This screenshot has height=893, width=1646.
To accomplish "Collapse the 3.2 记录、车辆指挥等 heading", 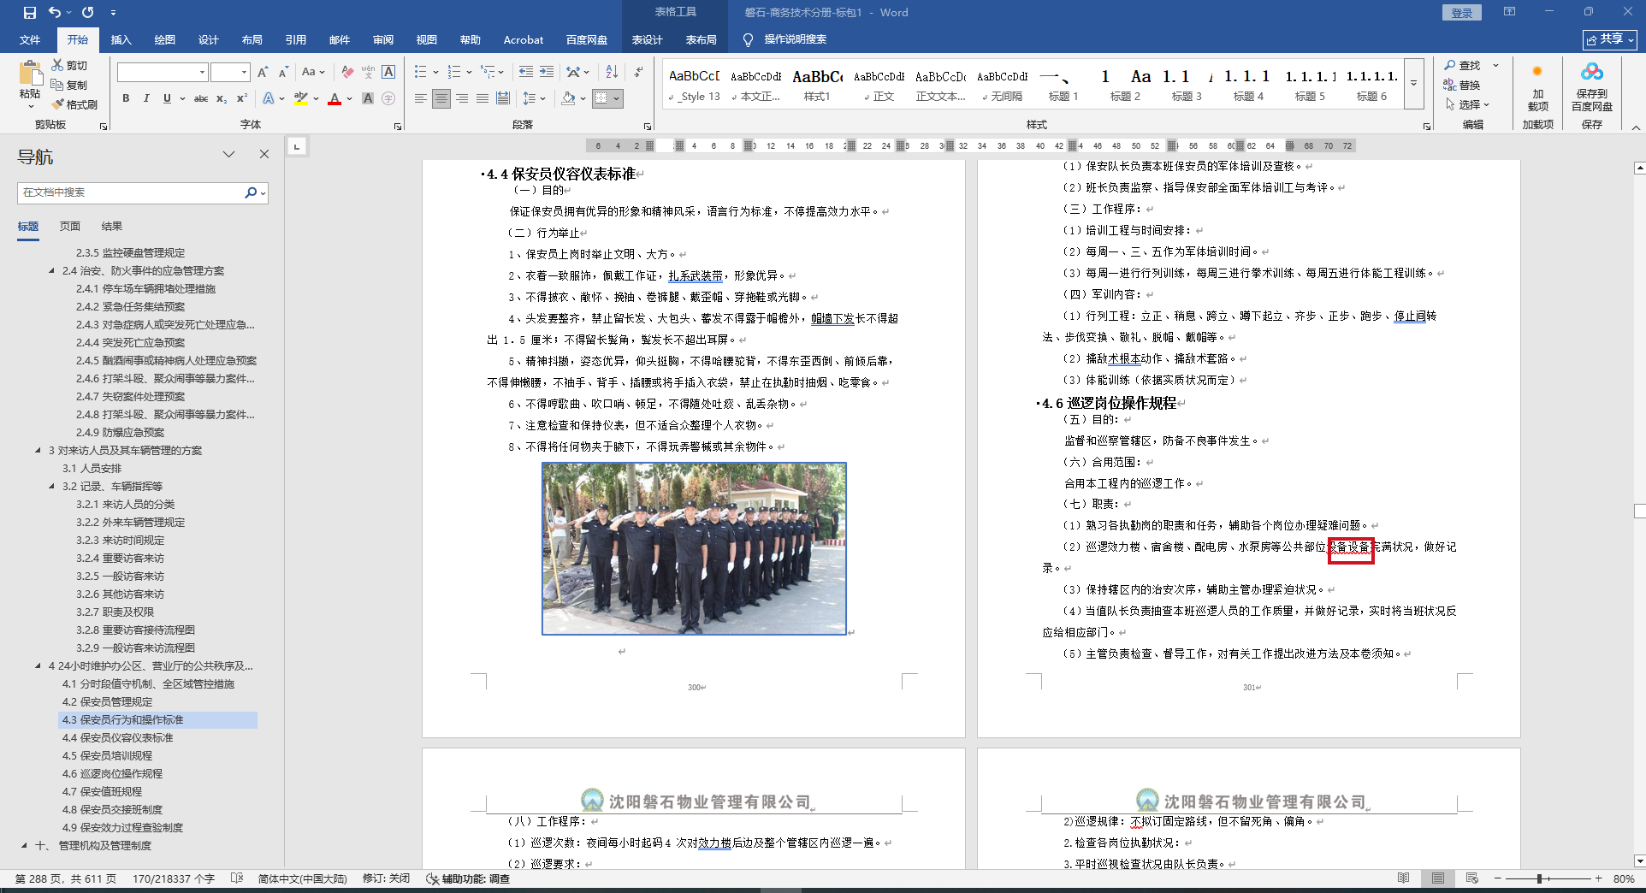I will pyautogui.click(x=52, y=486).
